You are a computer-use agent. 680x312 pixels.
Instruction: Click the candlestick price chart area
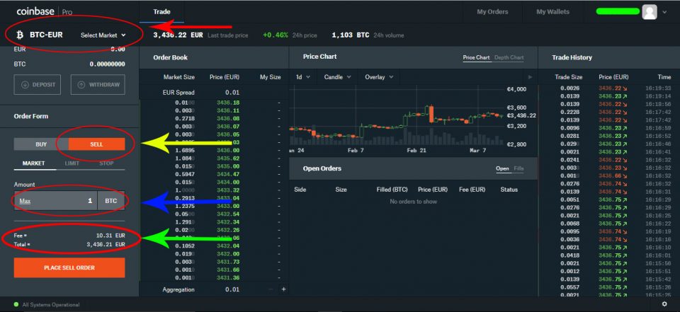point(397,117)
